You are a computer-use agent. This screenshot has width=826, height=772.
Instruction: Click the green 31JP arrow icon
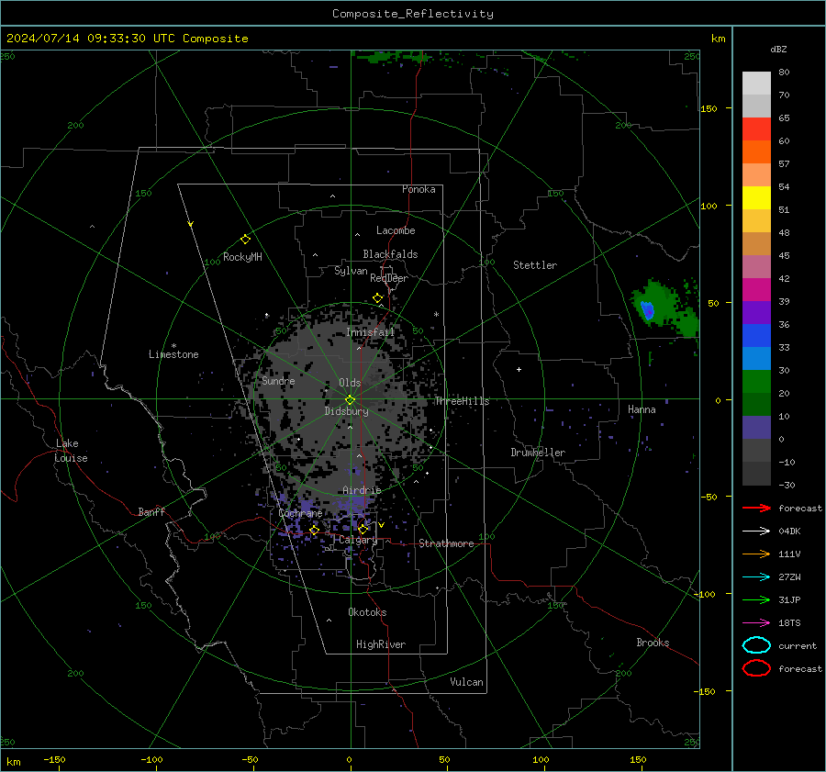pyautogui.click(x=756, y=599)
